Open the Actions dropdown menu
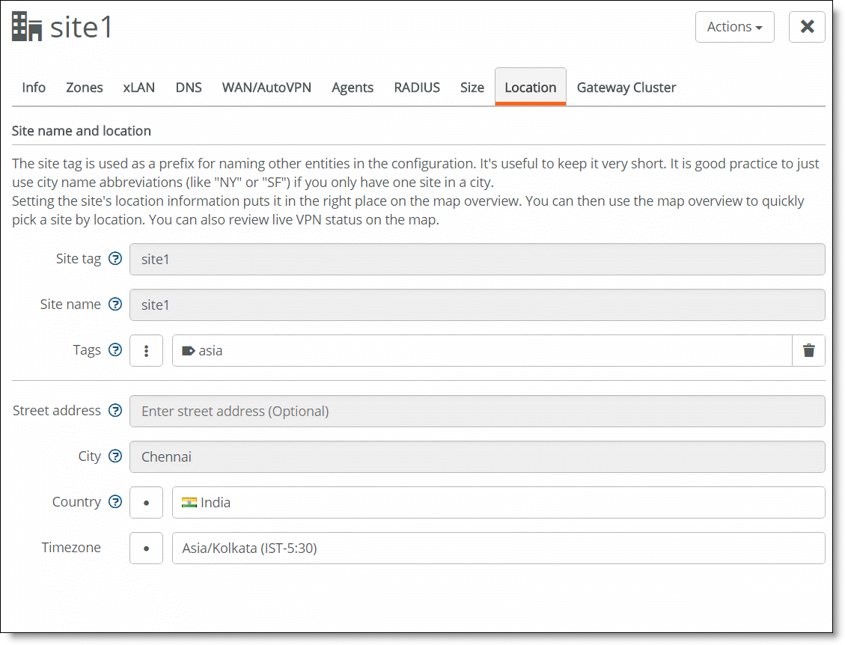Screen dimensions: 845x645 pyautogui.click(x=734, y=27)
